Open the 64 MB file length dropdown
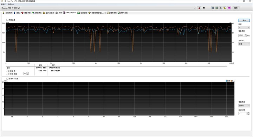 click(244, 106)
